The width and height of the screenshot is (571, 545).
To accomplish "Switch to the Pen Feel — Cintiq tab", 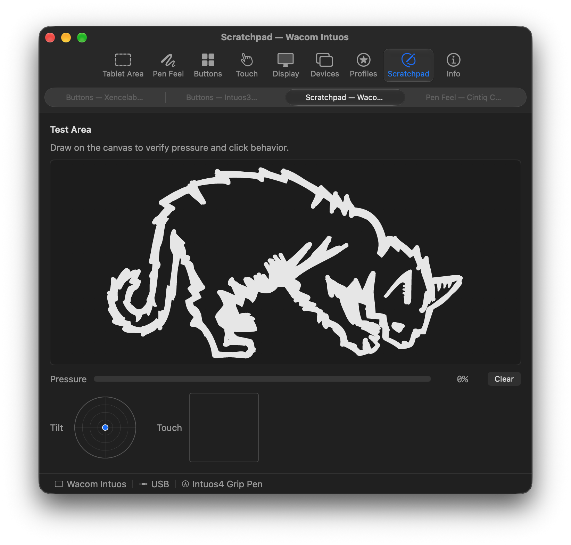I will pyautogui.click(x=463, y=97).
